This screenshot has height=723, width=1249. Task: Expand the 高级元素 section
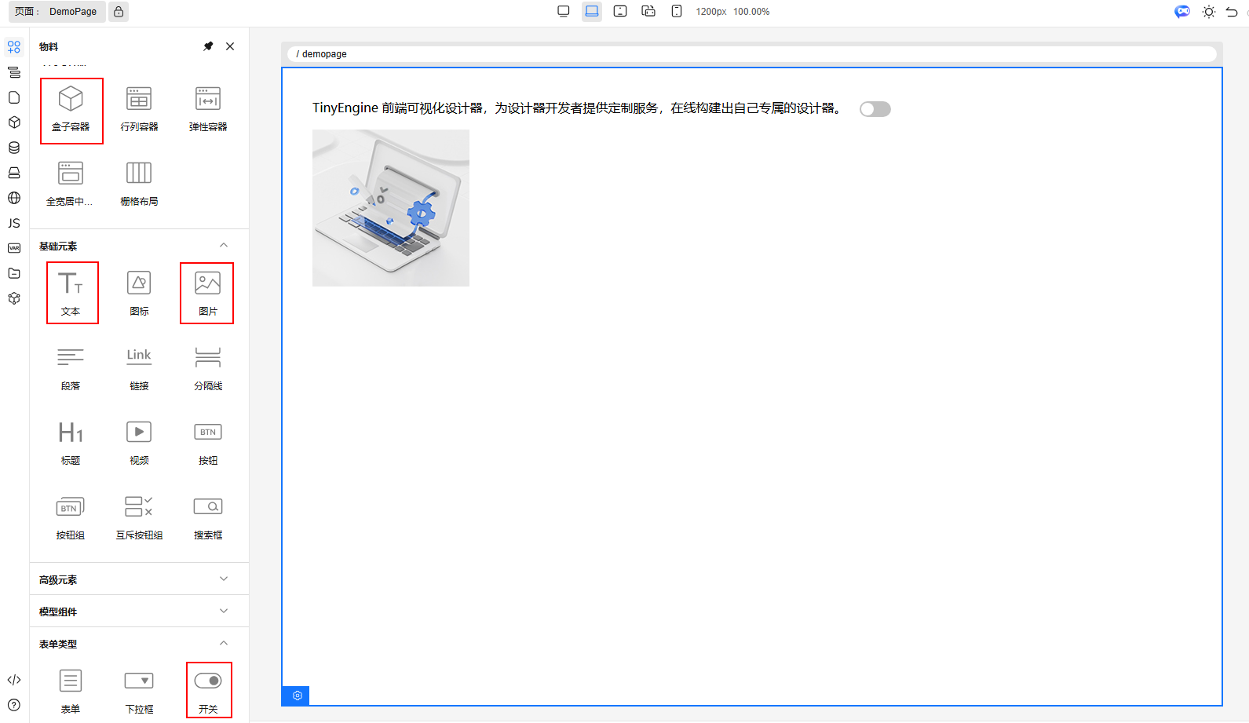[224, 579]
